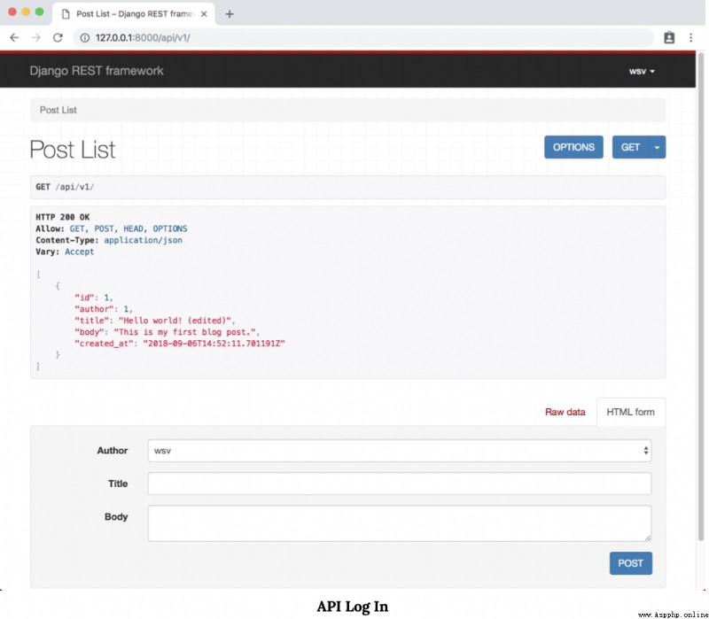
Task: Focus the Title input field
Action: 400,484
